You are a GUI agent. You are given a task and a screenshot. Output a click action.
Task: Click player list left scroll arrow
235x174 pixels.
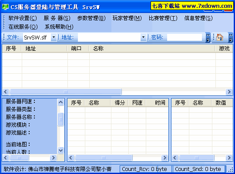pyautogui.click(x=71, y=158)
